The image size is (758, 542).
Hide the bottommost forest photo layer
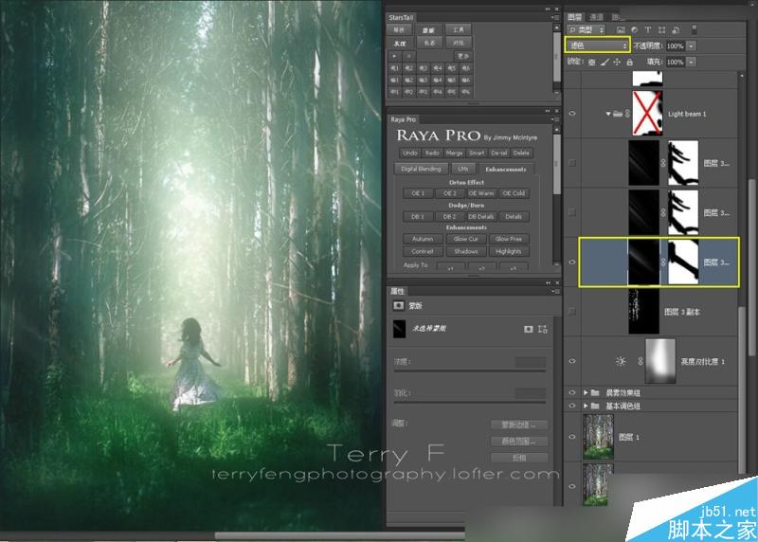pyautogui.click(x=572, y=486)
